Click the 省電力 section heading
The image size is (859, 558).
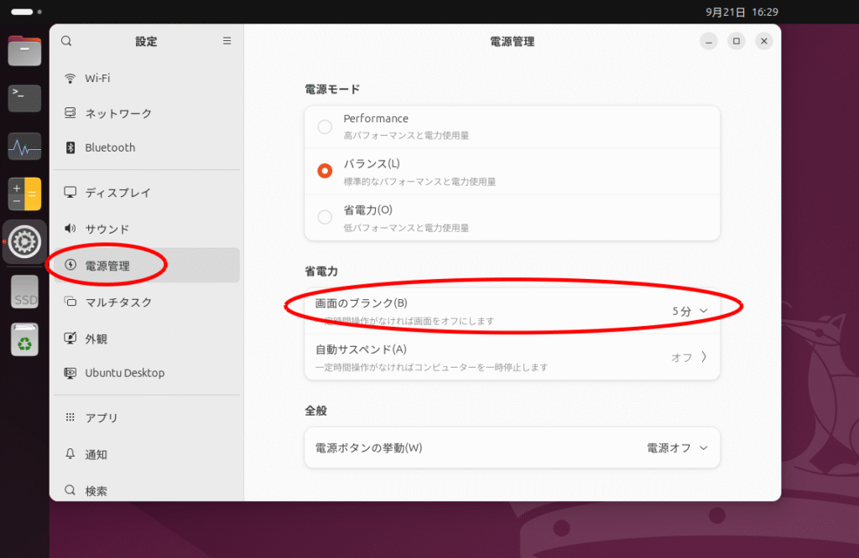321,271
